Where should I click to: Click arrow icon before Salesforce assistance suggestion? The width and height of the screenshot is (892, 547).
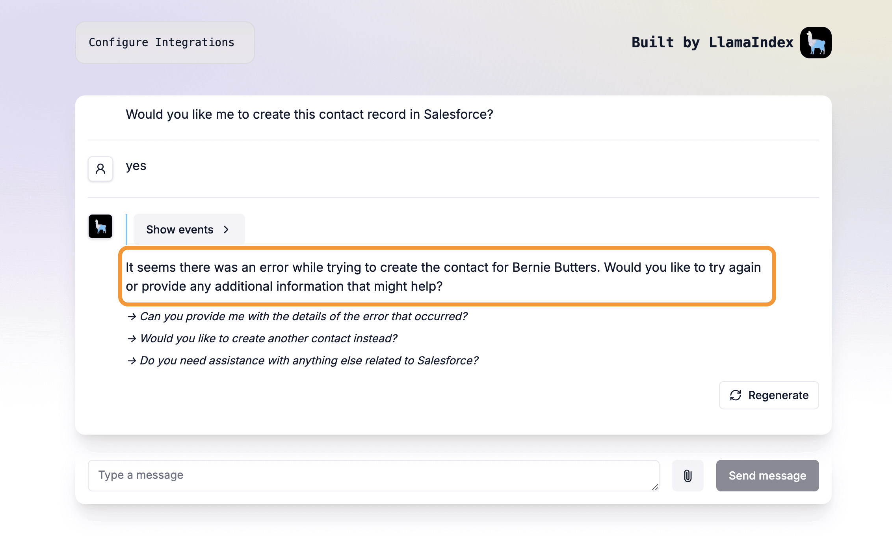(132, 360)
